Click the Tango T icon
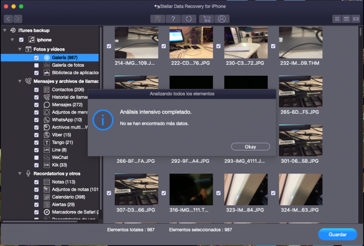 click(x=46, y=142)
